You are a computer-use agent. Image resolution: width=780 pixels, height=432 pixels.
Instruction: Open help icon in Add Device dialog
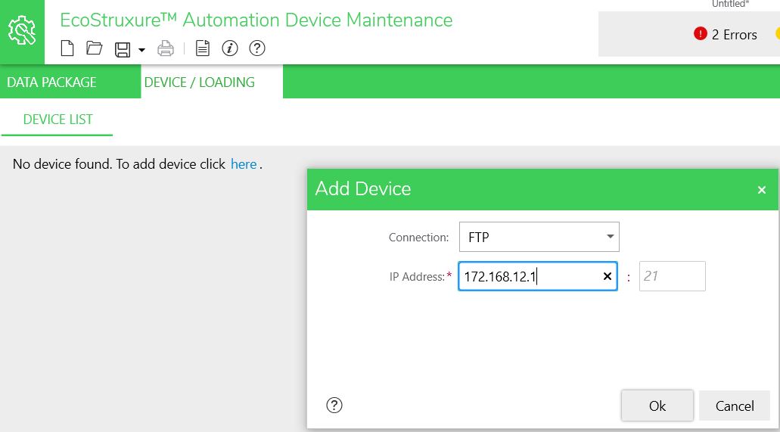tap(334, 405)
